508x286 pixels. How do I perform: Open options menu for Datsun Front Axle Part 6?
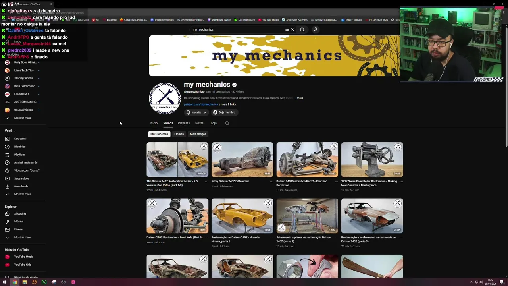pyautogui.click(x=207, y=238)
